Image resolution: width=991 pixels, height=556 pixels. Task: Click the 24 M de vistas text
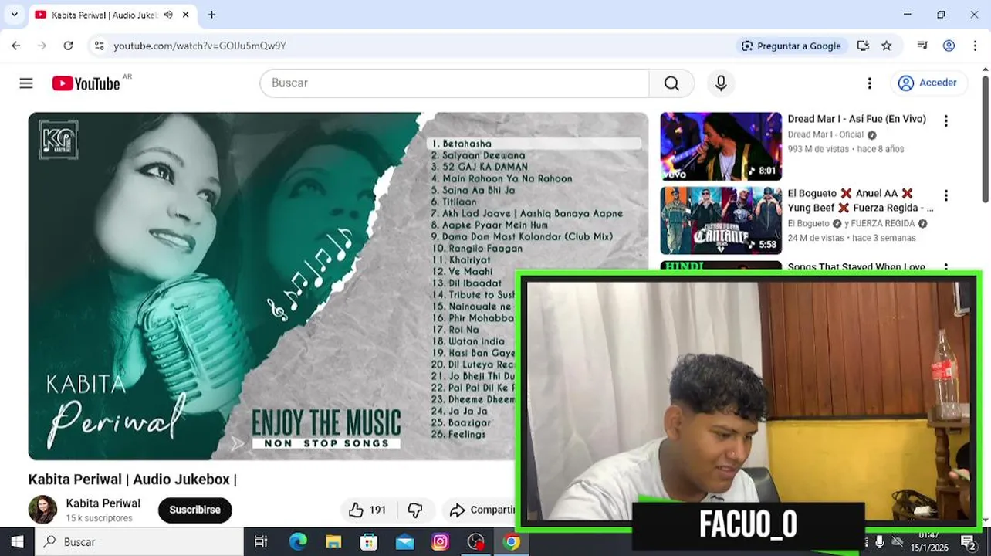click(816, 238)
